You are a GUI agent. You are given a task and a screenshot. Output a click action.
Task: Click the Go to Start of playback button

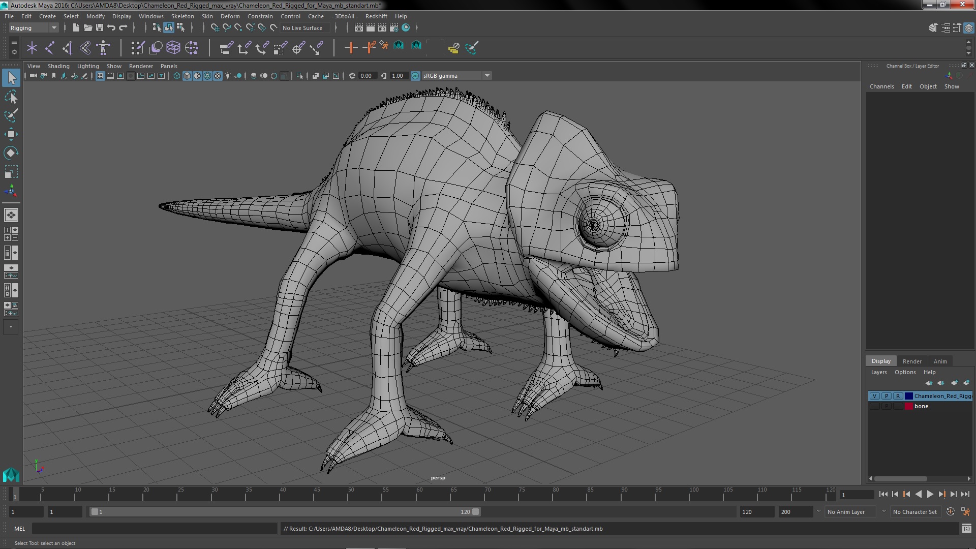[x=883, y=494]
